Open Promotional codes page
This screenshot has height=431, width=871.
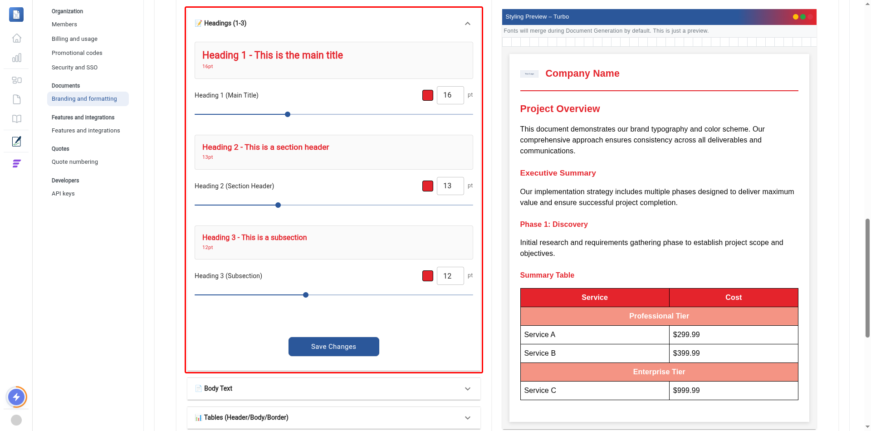click(x=77, y=53)
